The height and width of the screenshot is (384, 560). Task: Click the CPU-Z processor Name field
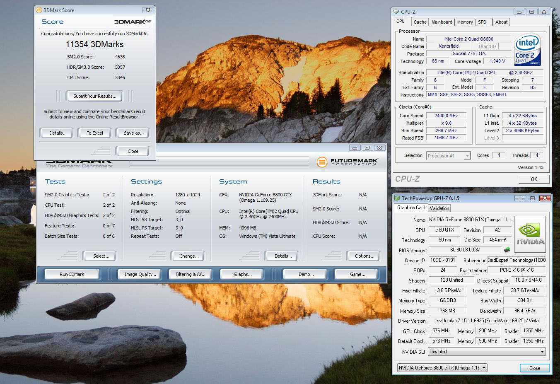point(469,39)
